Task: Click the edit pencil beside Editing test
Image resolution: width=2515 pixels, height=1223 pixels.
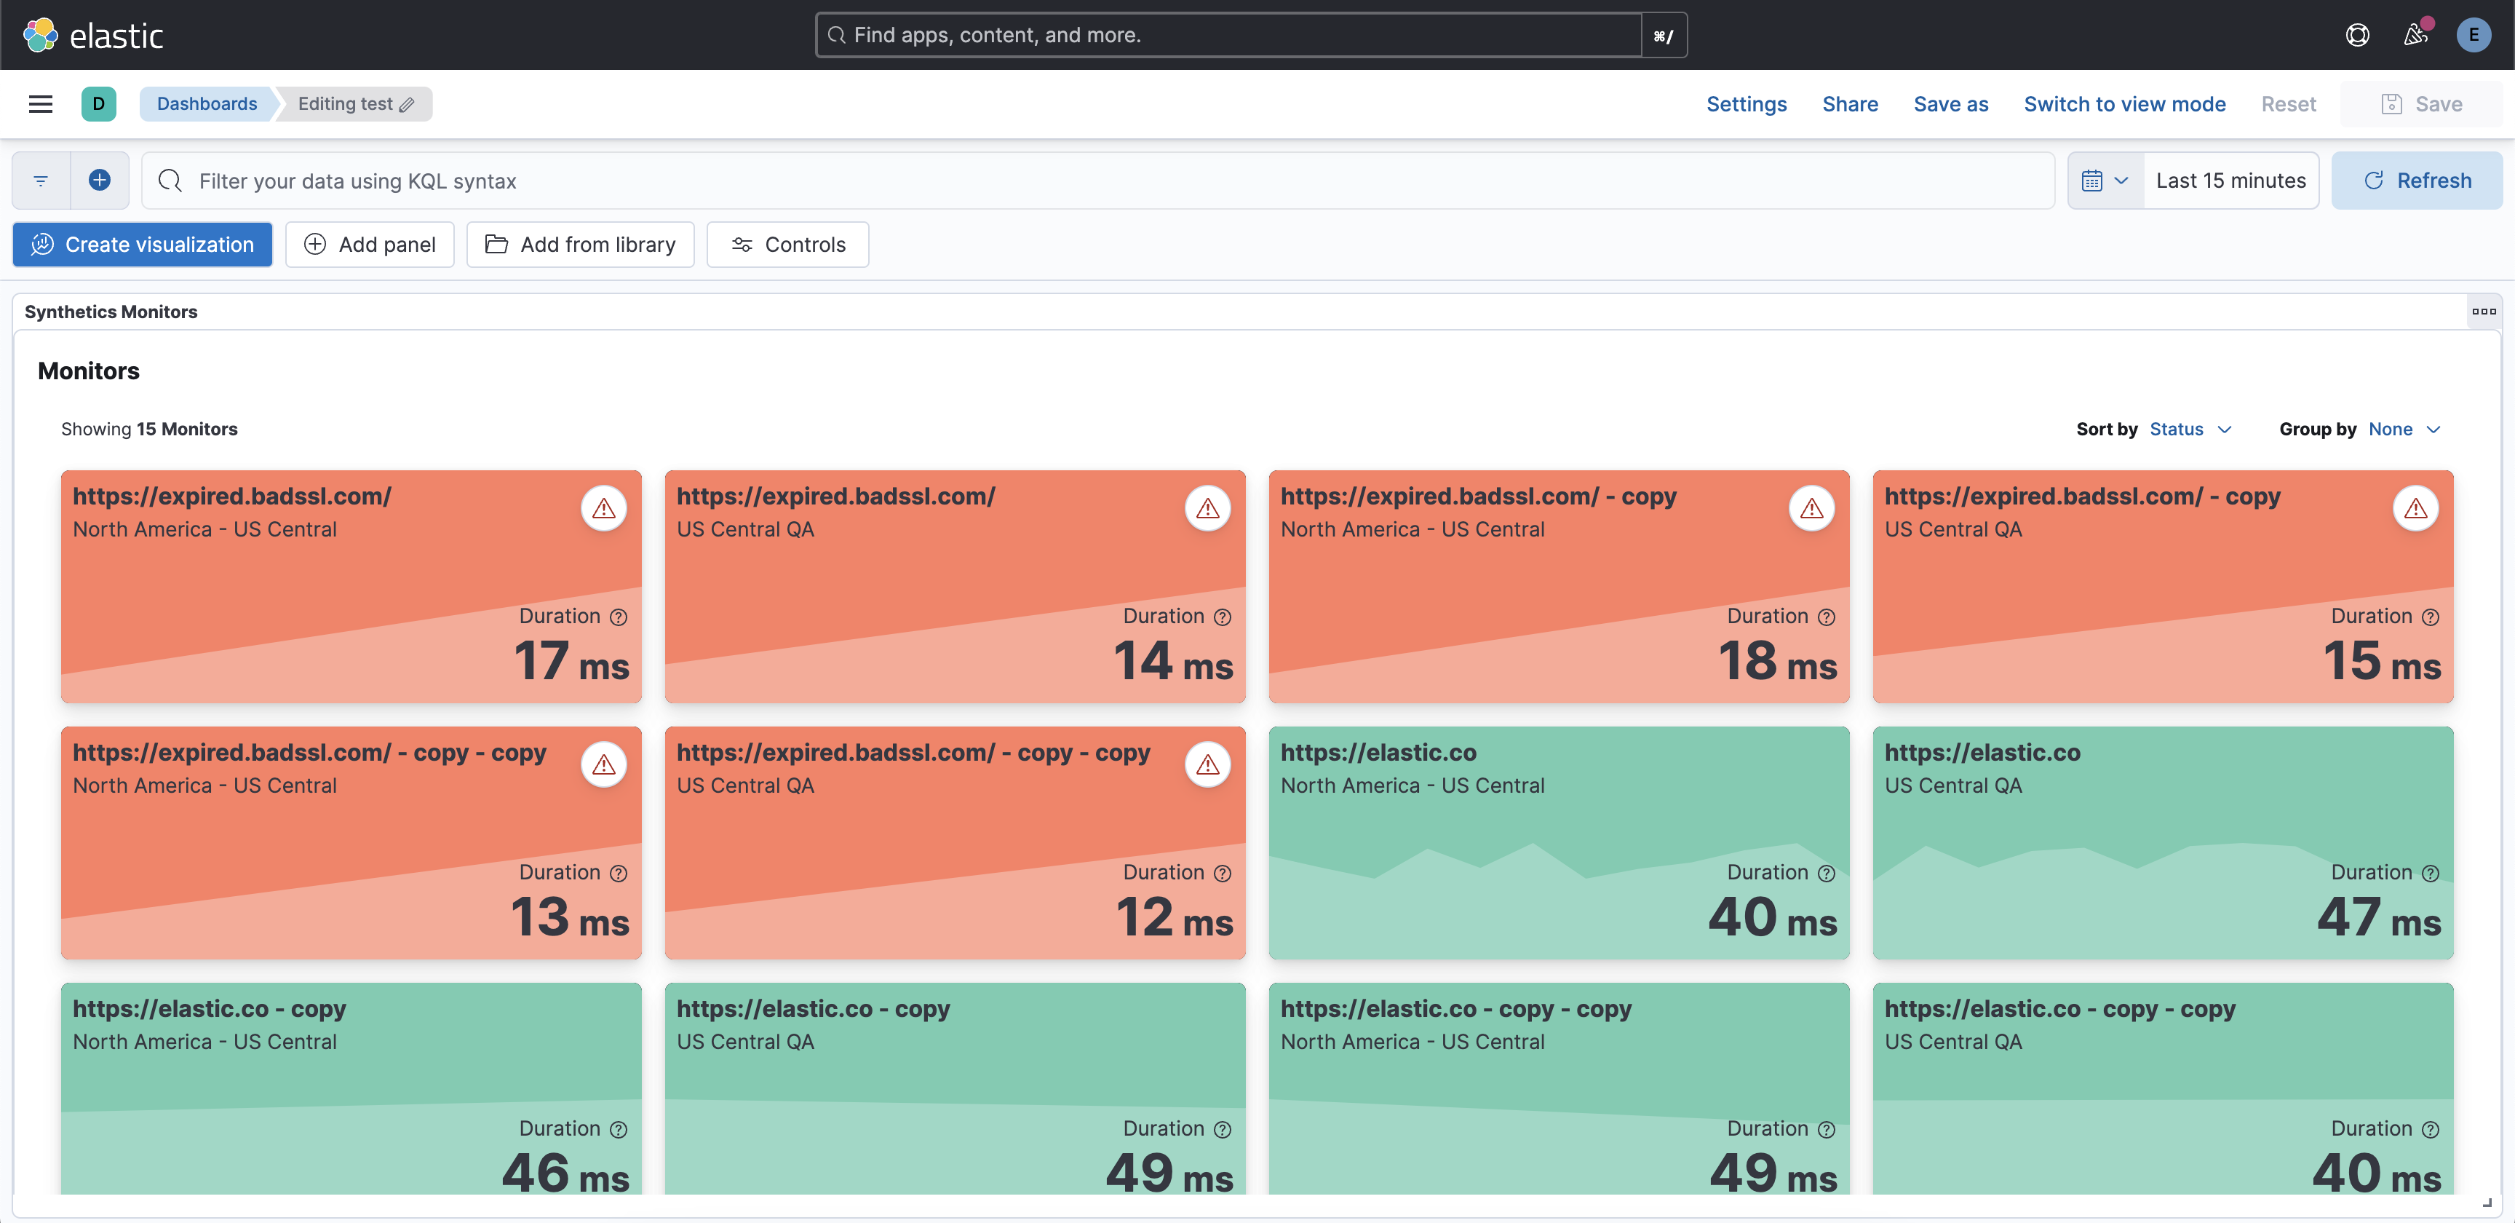Action: pos(407,105)
